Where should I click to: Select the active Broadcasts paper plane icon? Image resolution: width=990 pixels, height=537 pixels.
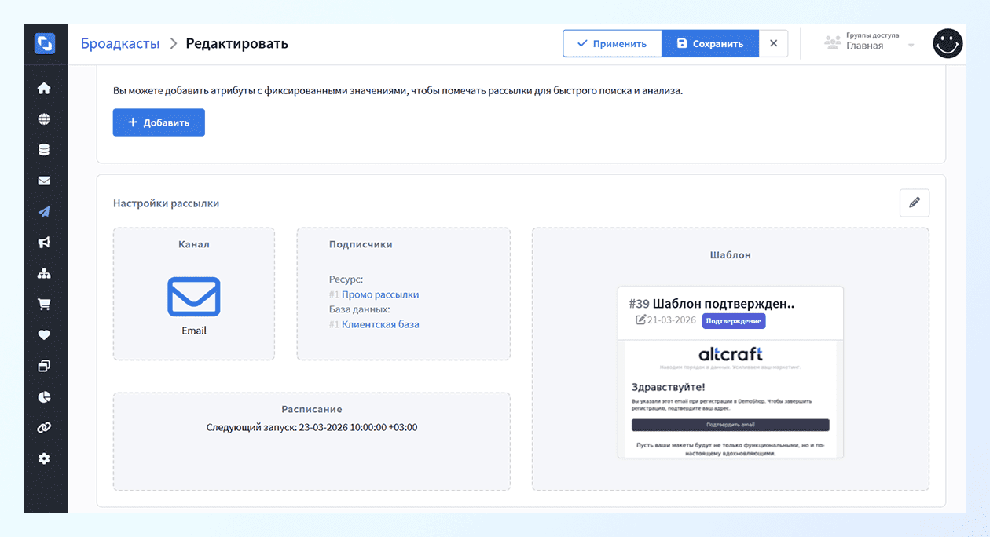coord(45,211)
